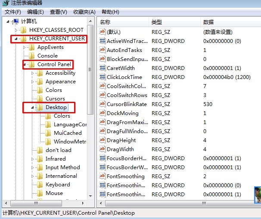The image size is (261, 219).
Task: Select the DragWidth value name
Action: coord(120,149)
